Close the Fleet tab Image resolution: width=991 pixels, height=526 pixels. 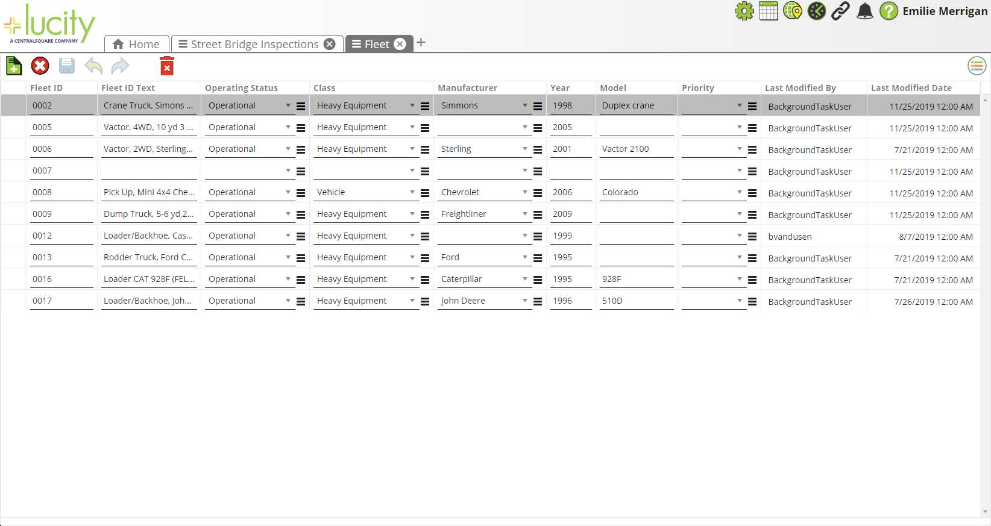(400, 44)
